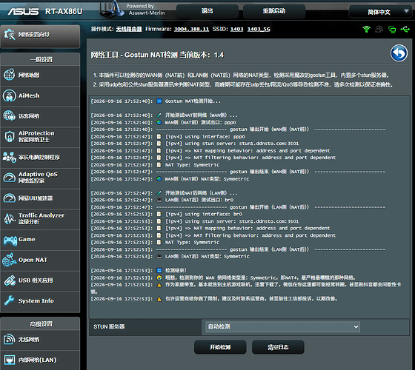Viewport: 415px width, 370px height.
Task: Click the guest users status icon
Action: pos(379,29)
